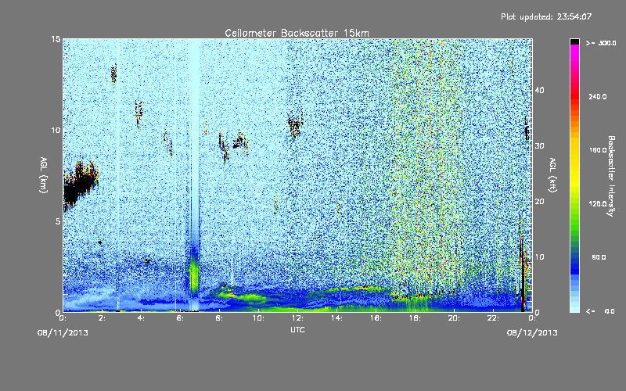Click the start date label 08/11/2013
The width and height of the screenshot is (626, 391).
point(63,333)
